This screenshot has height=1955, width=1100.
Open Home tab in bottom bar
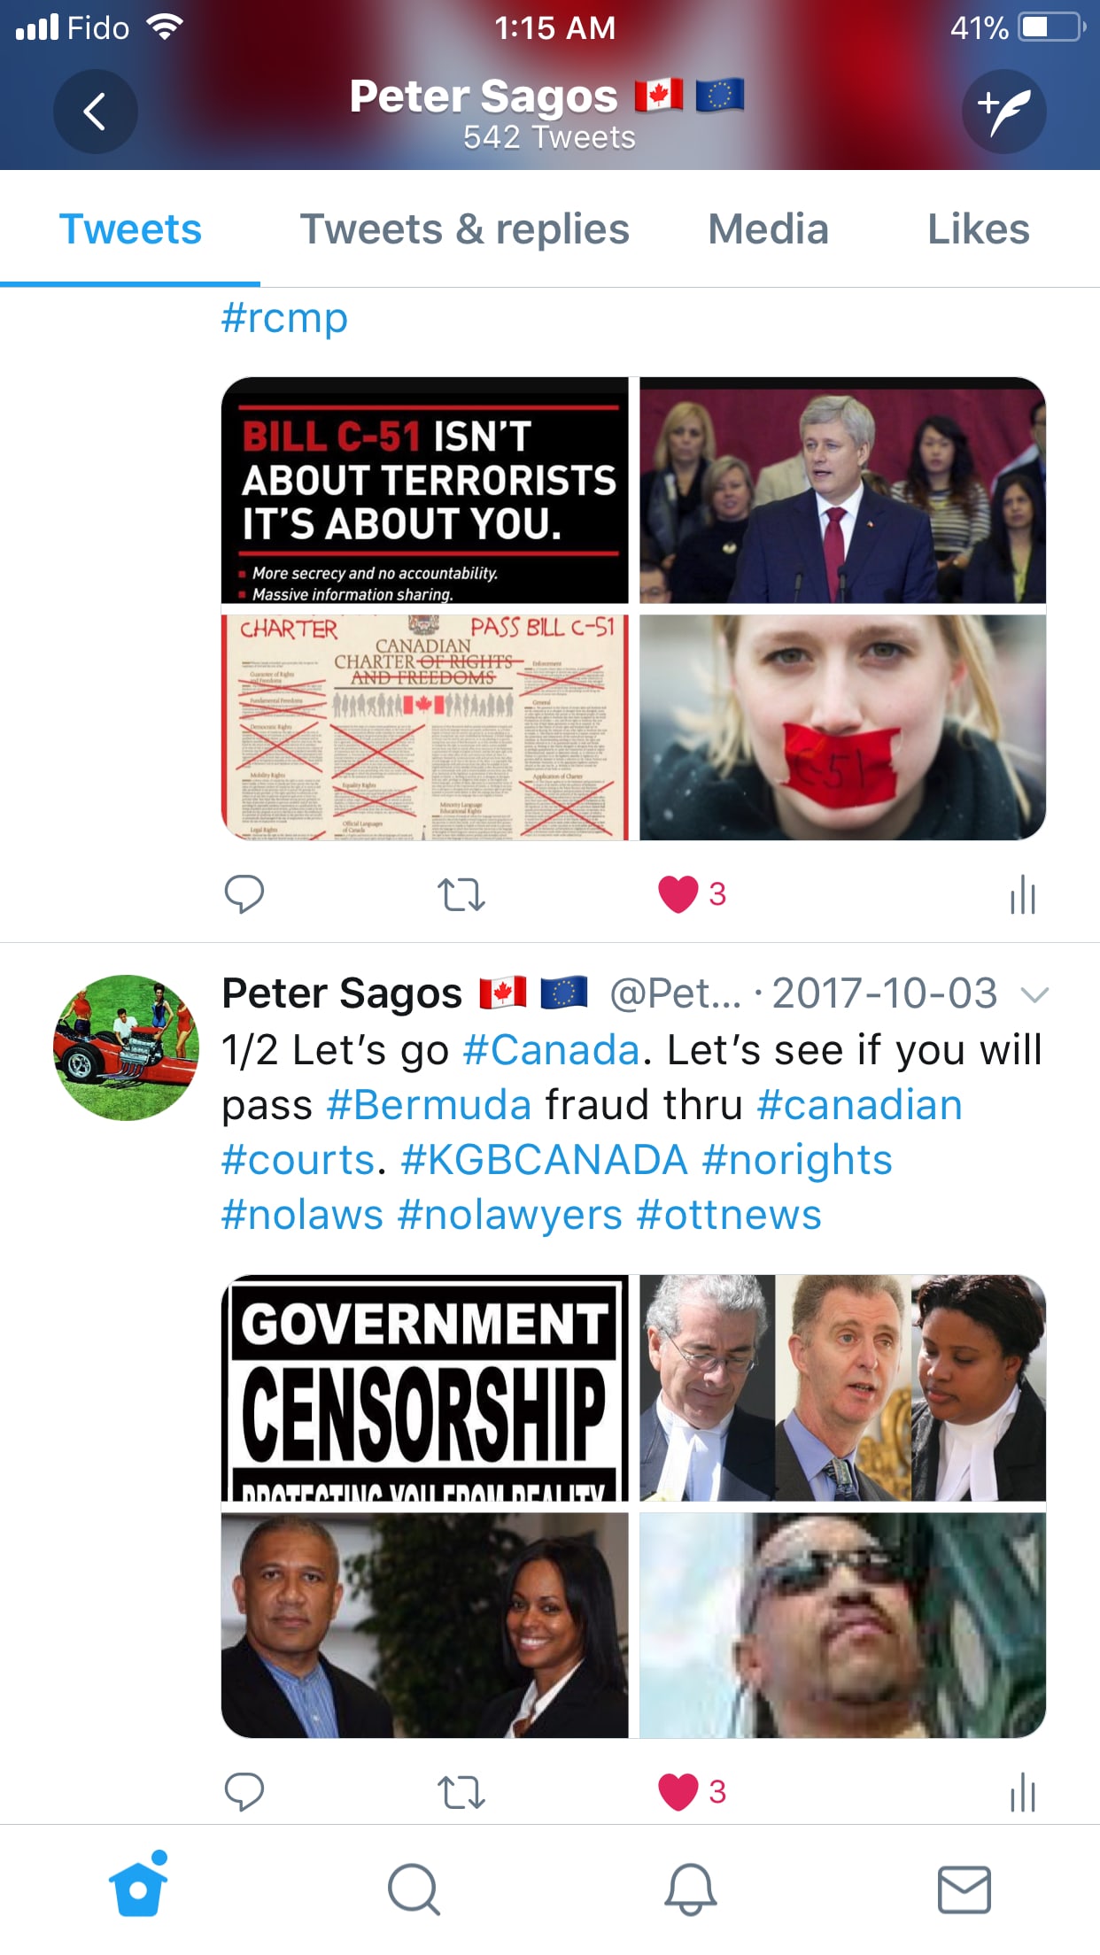coord(138,1887)
